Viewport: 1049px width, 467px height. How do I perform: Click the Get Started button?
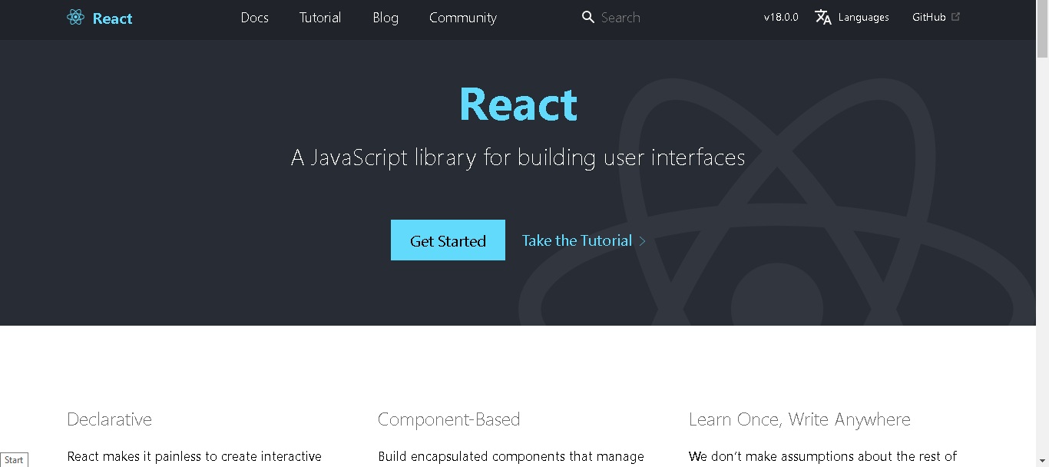point(448,240)
